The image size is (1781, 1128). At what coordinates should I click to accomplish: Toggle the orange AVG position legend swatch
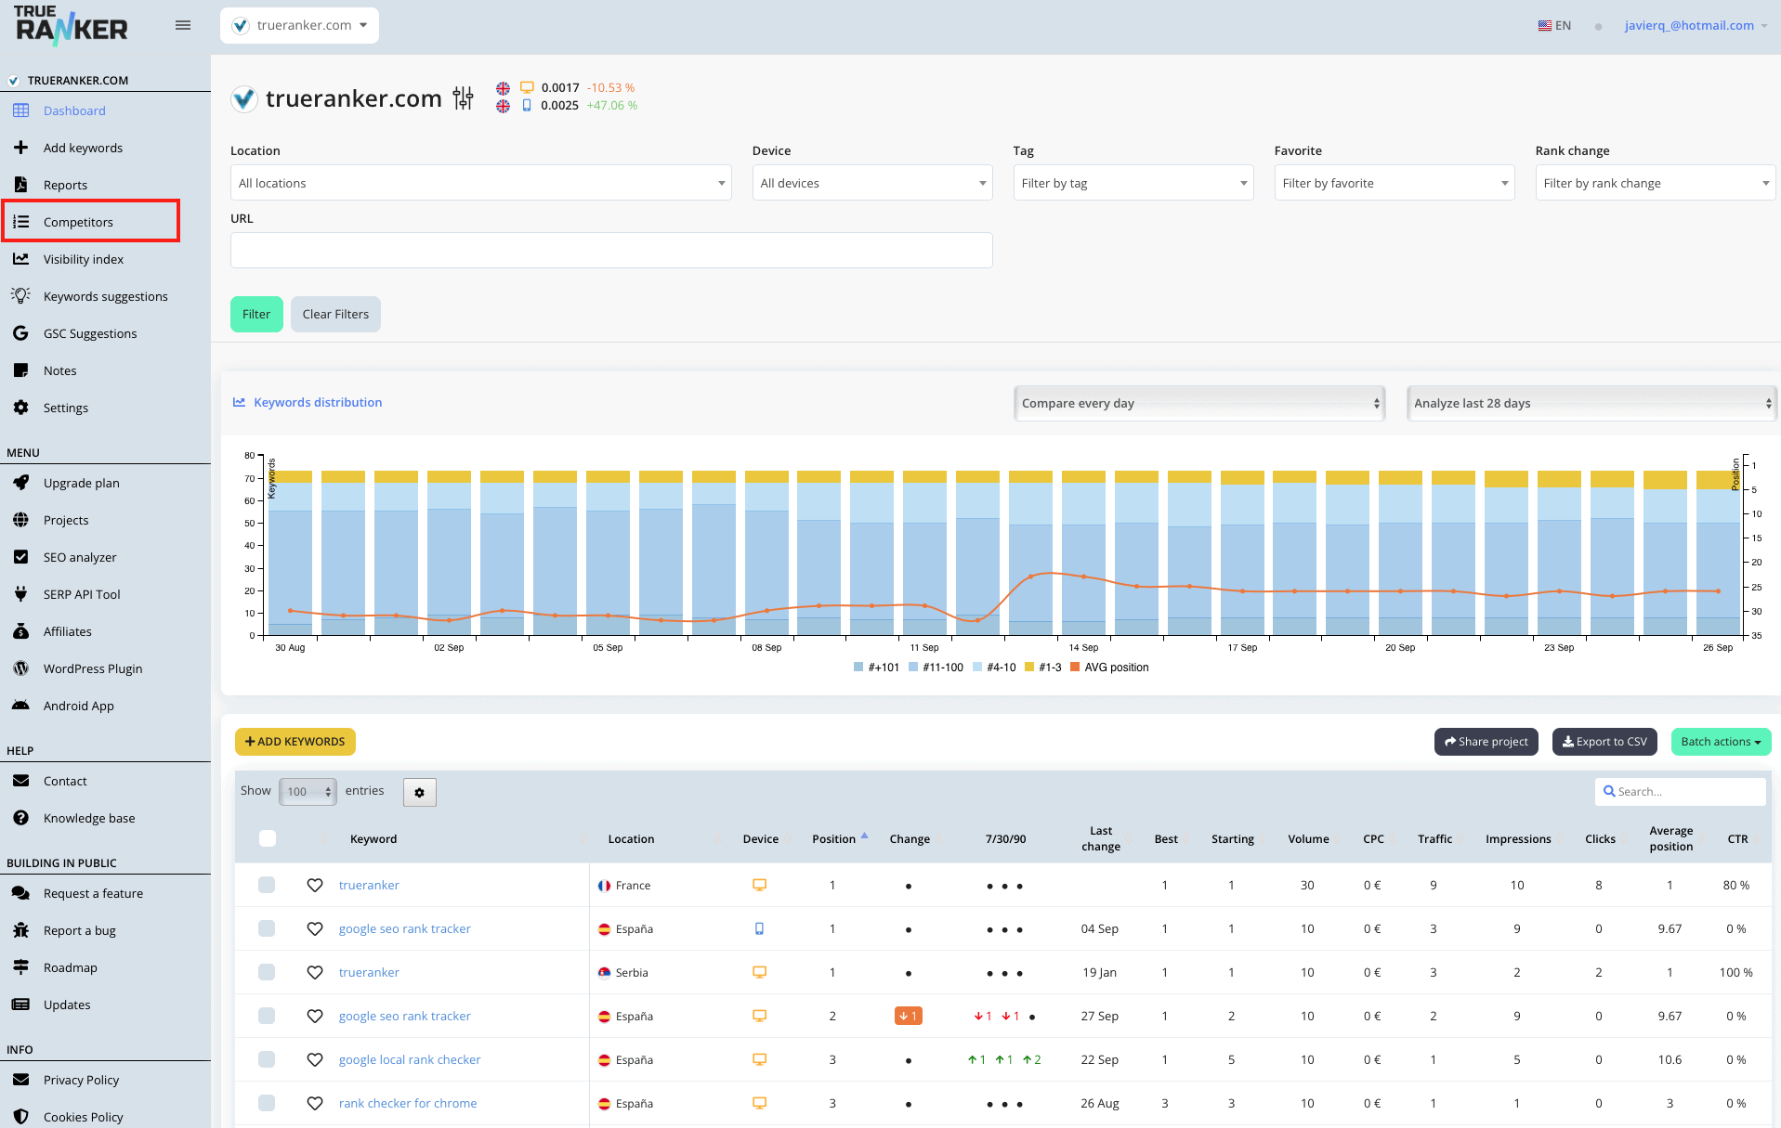[x=1075, y=668]
